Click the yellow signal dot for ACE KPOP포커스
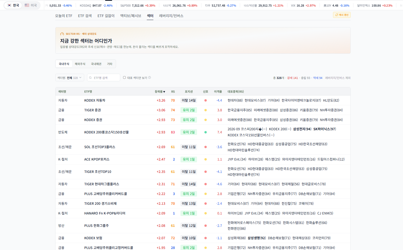 (205, 159)
